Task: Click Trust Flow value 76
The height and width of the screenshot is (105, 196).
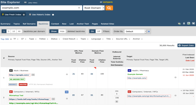Action: (73, 74)
